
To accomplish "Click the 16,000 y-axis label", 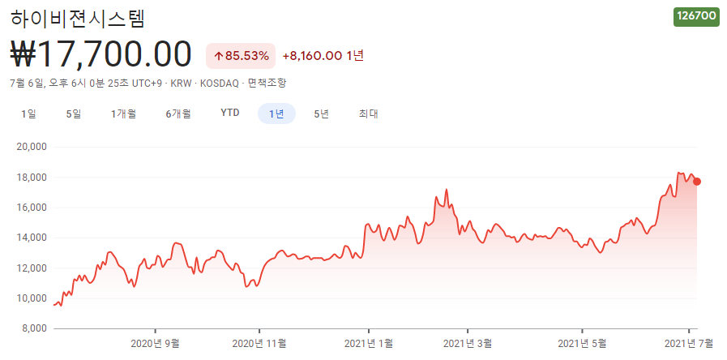I will pos(32,208).
